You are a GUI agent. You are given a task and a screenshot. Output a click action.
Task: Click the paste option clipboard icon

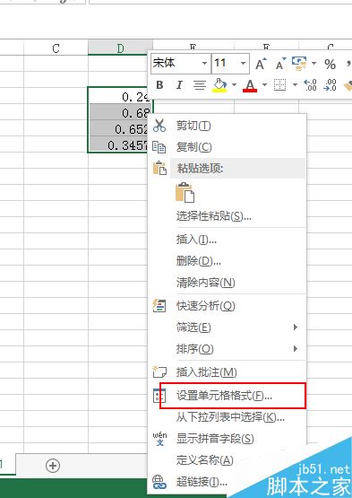(x=185, y=192)
